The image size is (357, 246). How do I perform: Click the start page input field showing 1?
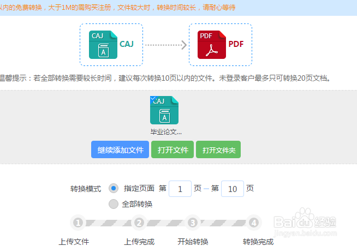[180, 189]
